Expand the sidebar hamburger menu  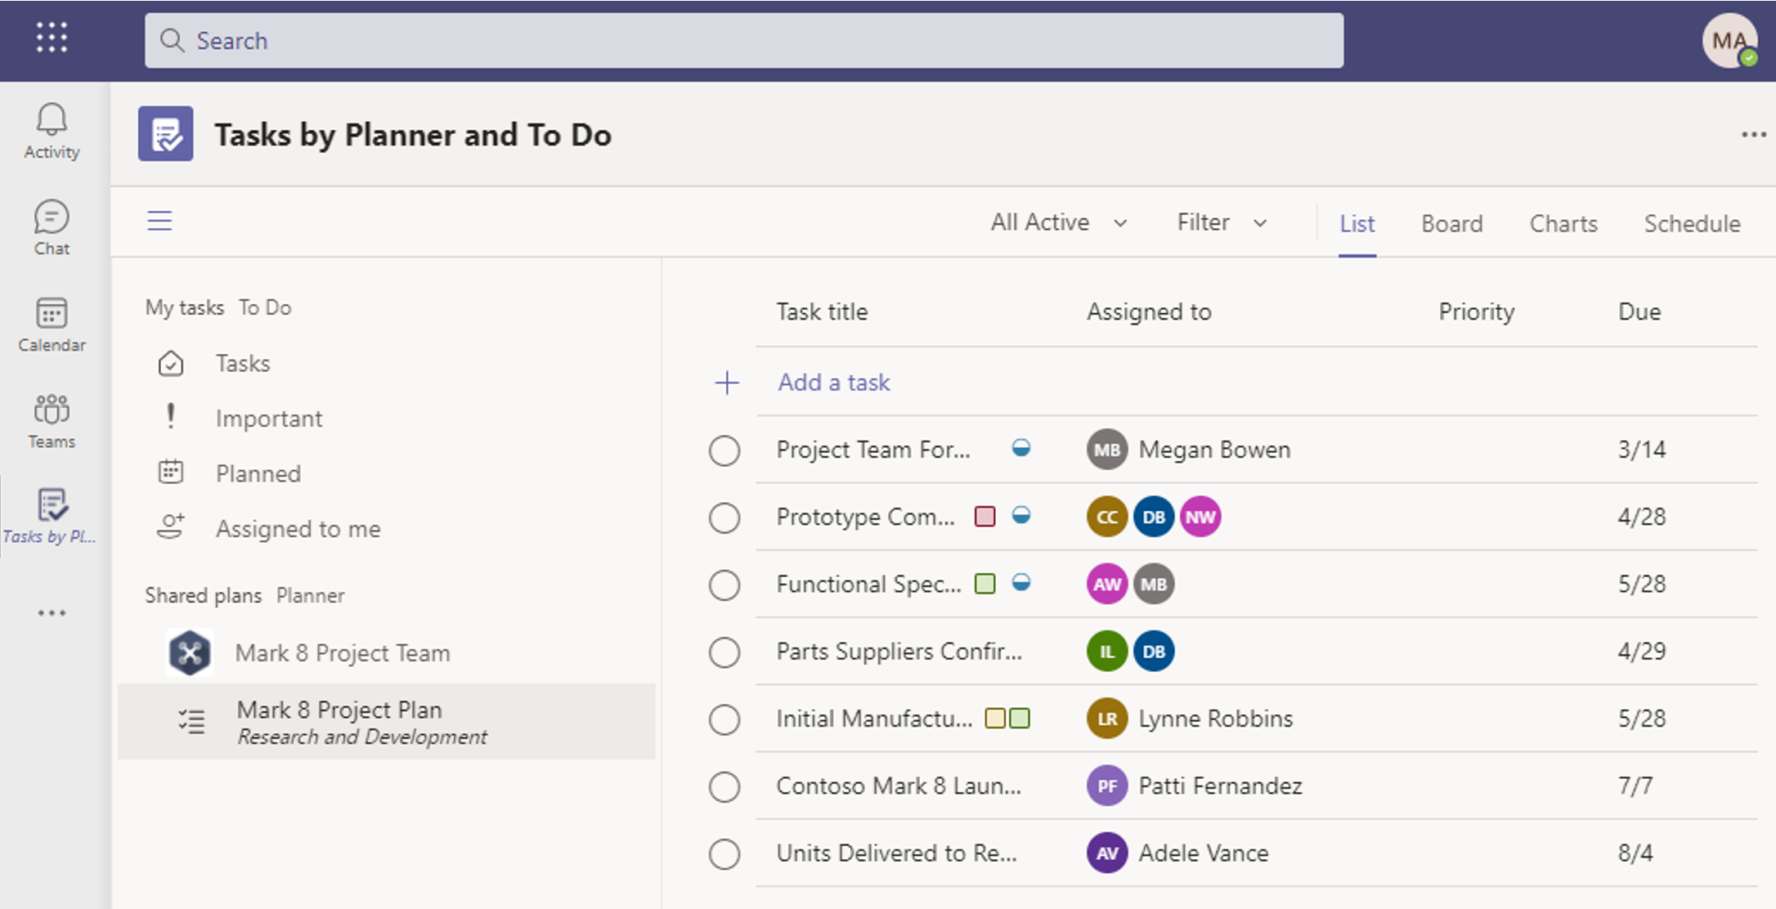[x=160, y=220]
